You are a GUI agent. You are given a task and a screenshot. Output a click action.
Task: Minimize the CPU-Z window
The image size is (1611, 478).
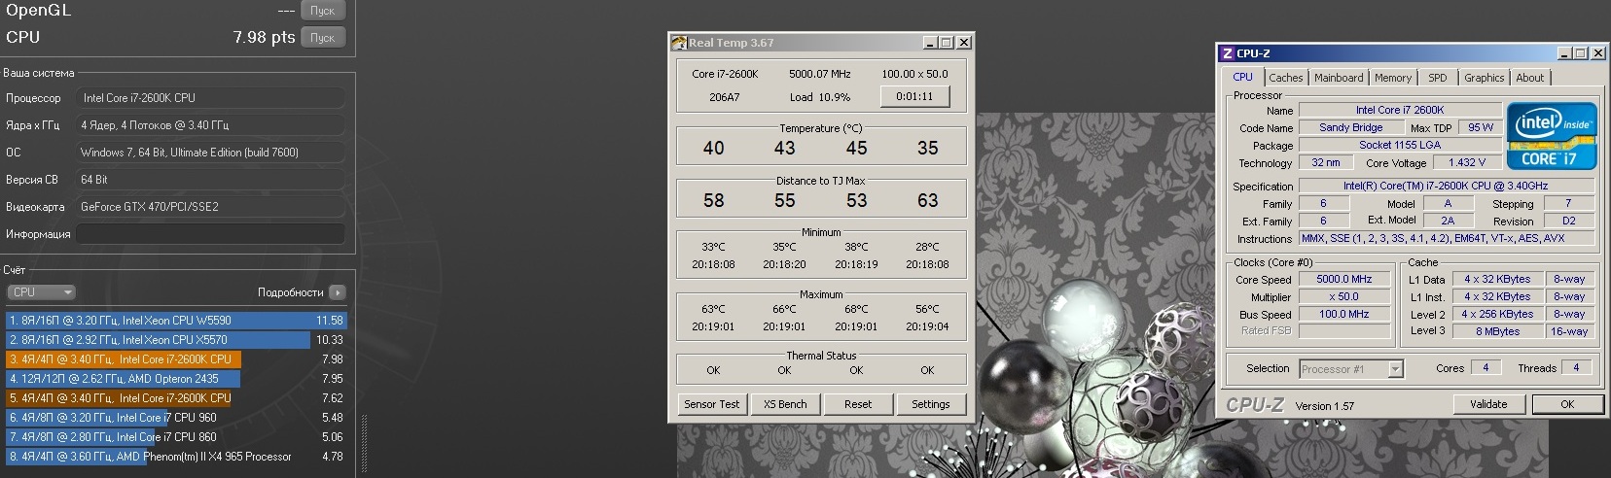[1563, 53]
